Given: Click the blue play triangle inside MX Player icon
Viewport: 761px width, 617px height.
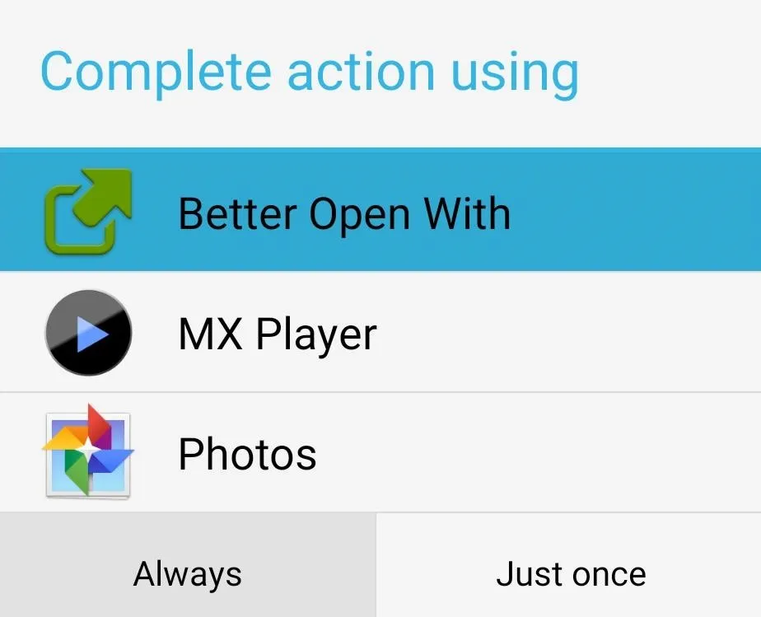Looking at the screenshot, I should point(92,334).
